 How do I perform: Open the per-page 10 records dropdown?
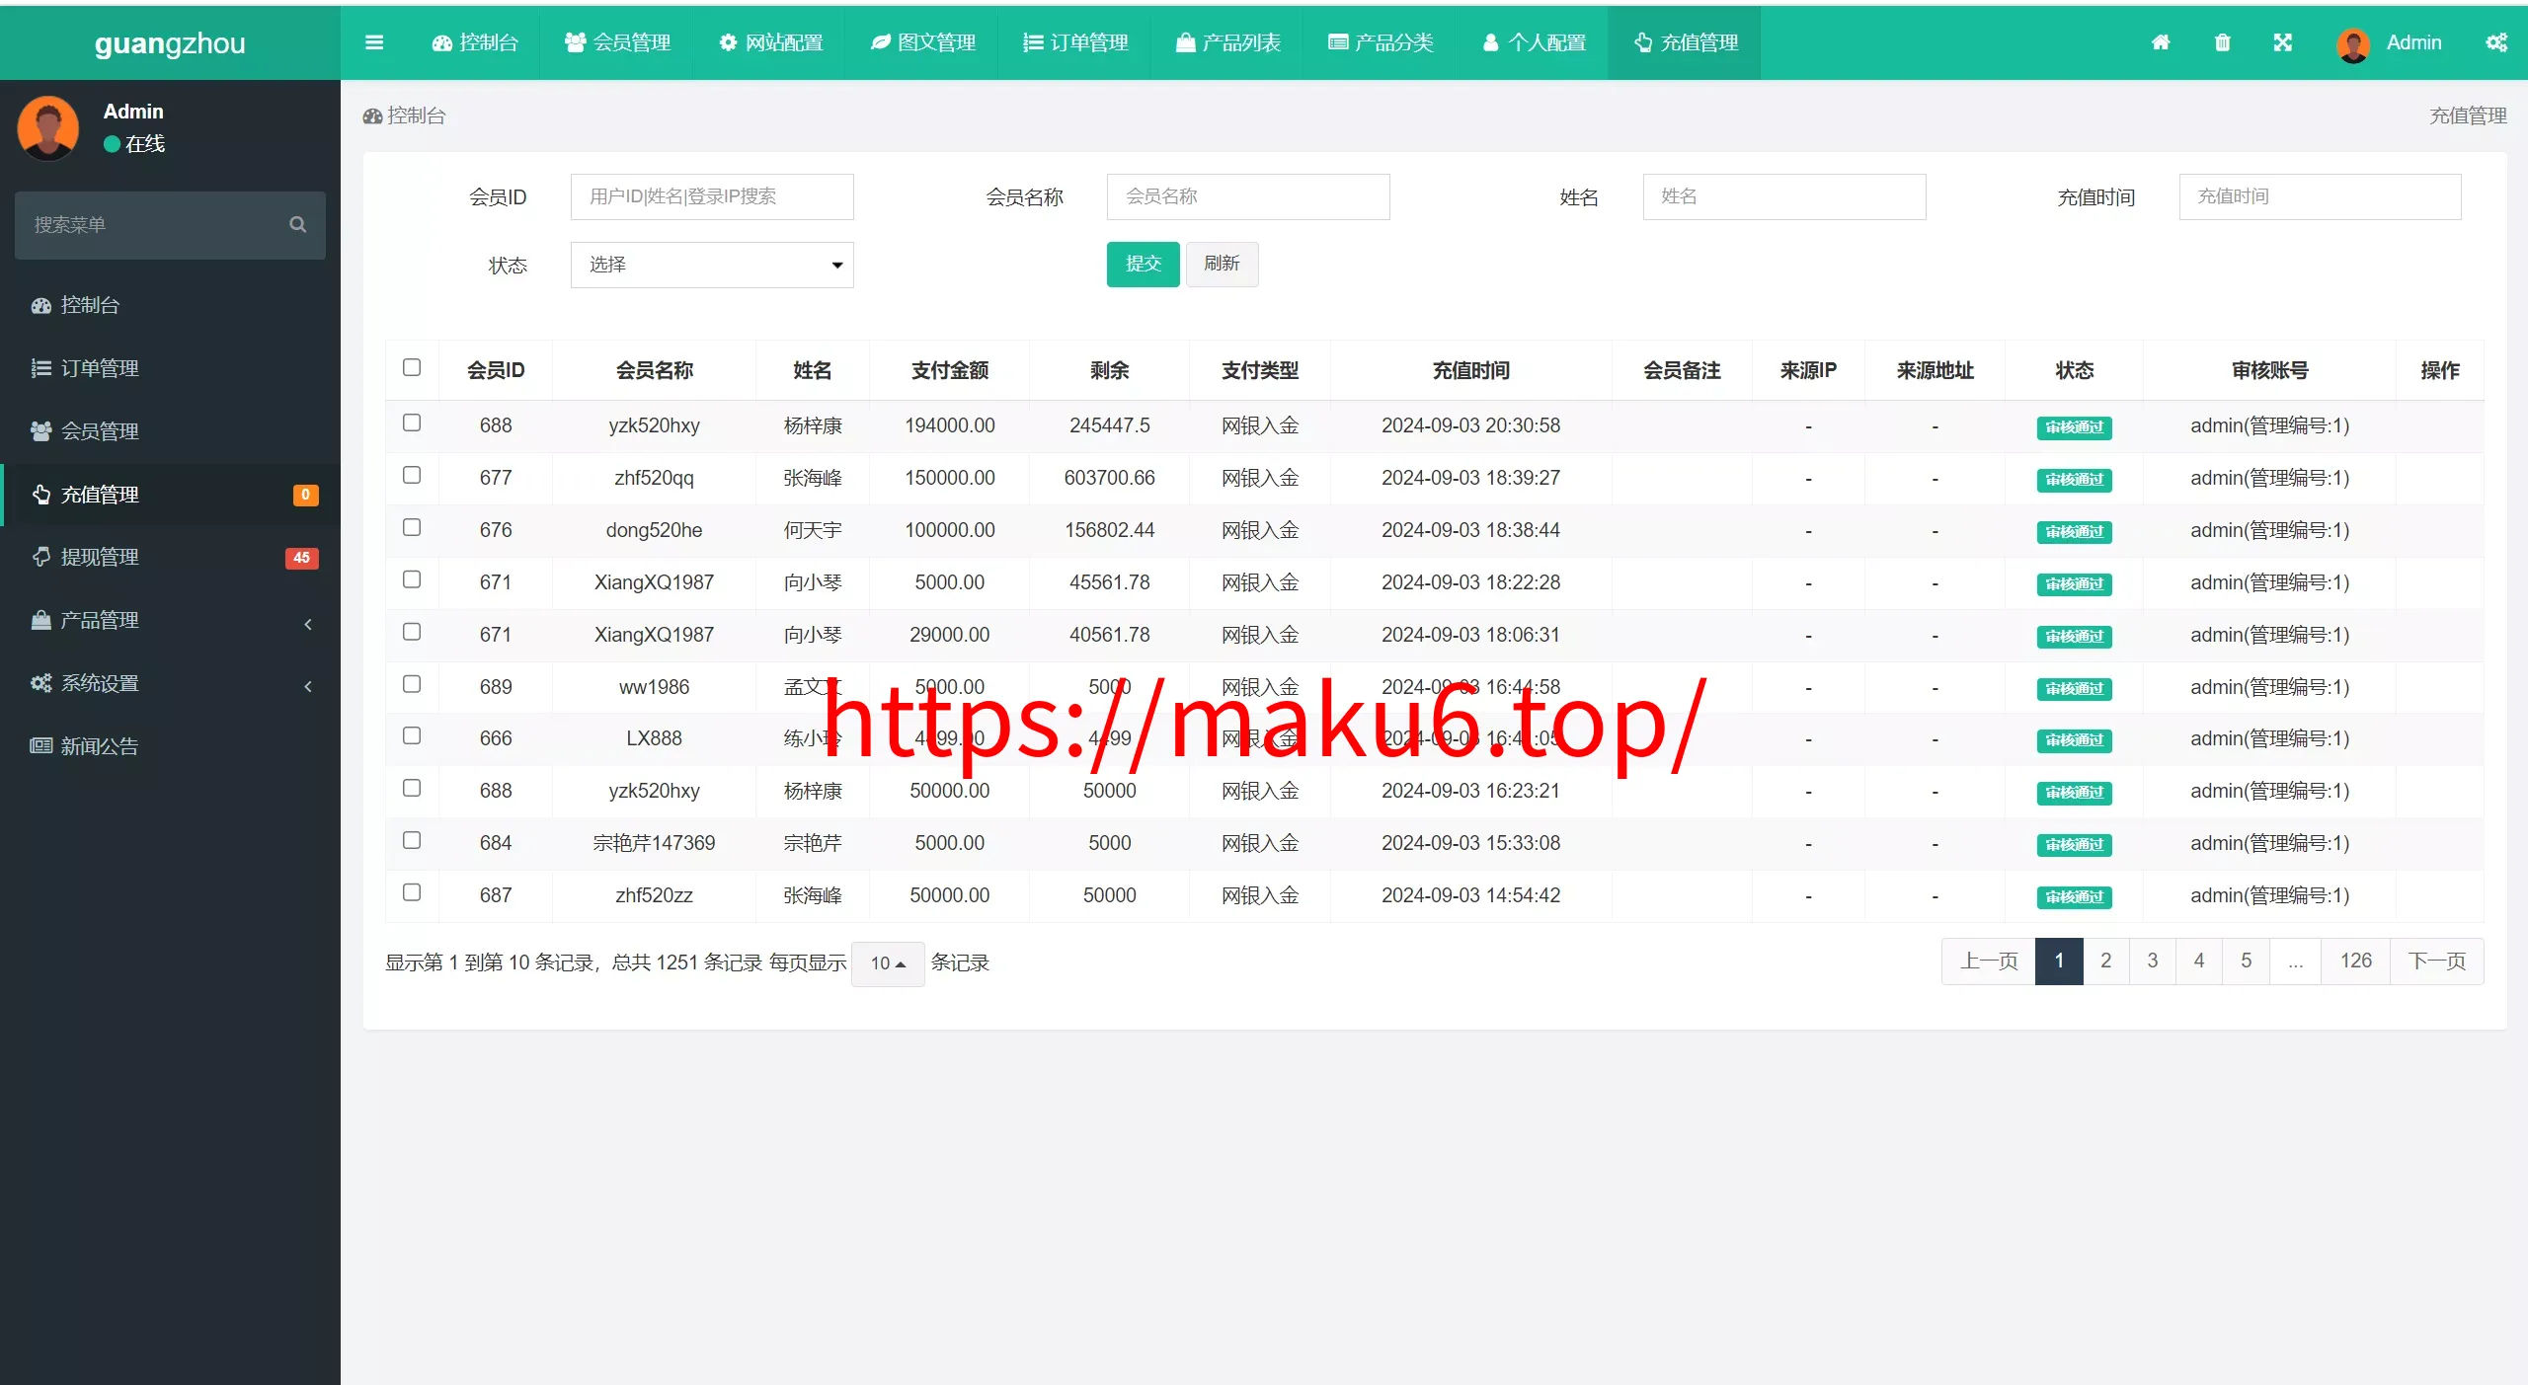[888, 963]
